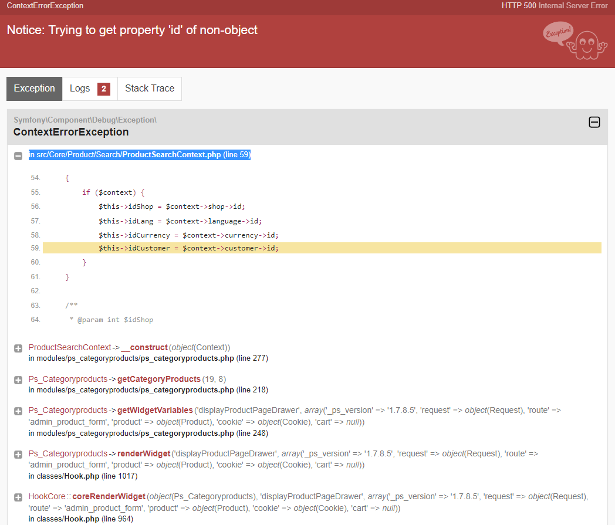Open ps_categoryproducts.php line 218 file link

(x=148, y=390)
